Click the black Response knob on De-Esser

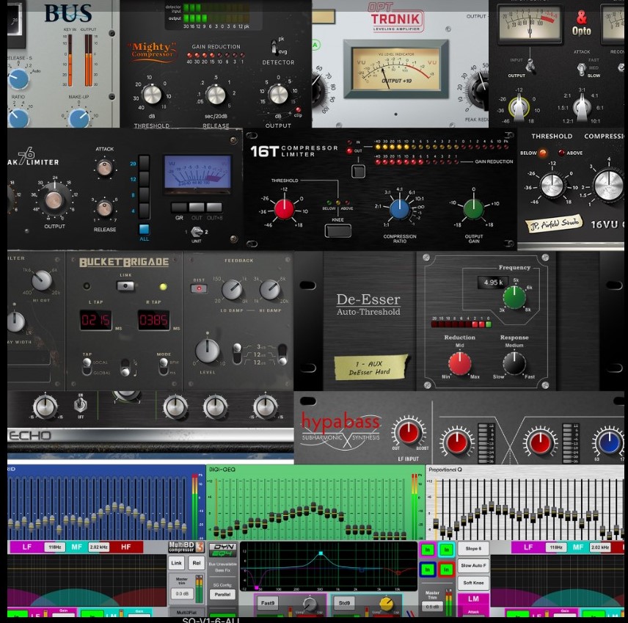(514, 363)
